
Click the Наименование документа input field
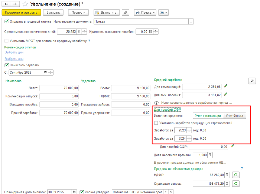coord(141,21)
